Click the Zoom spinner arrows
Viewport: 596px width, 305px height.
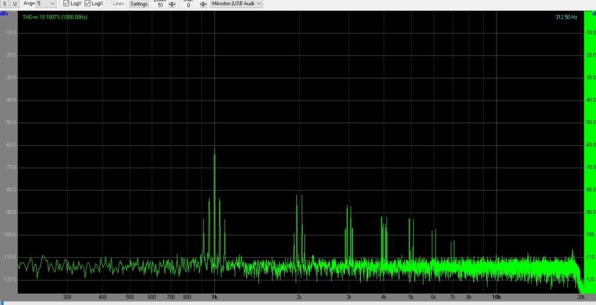click(x=172, y=5)
